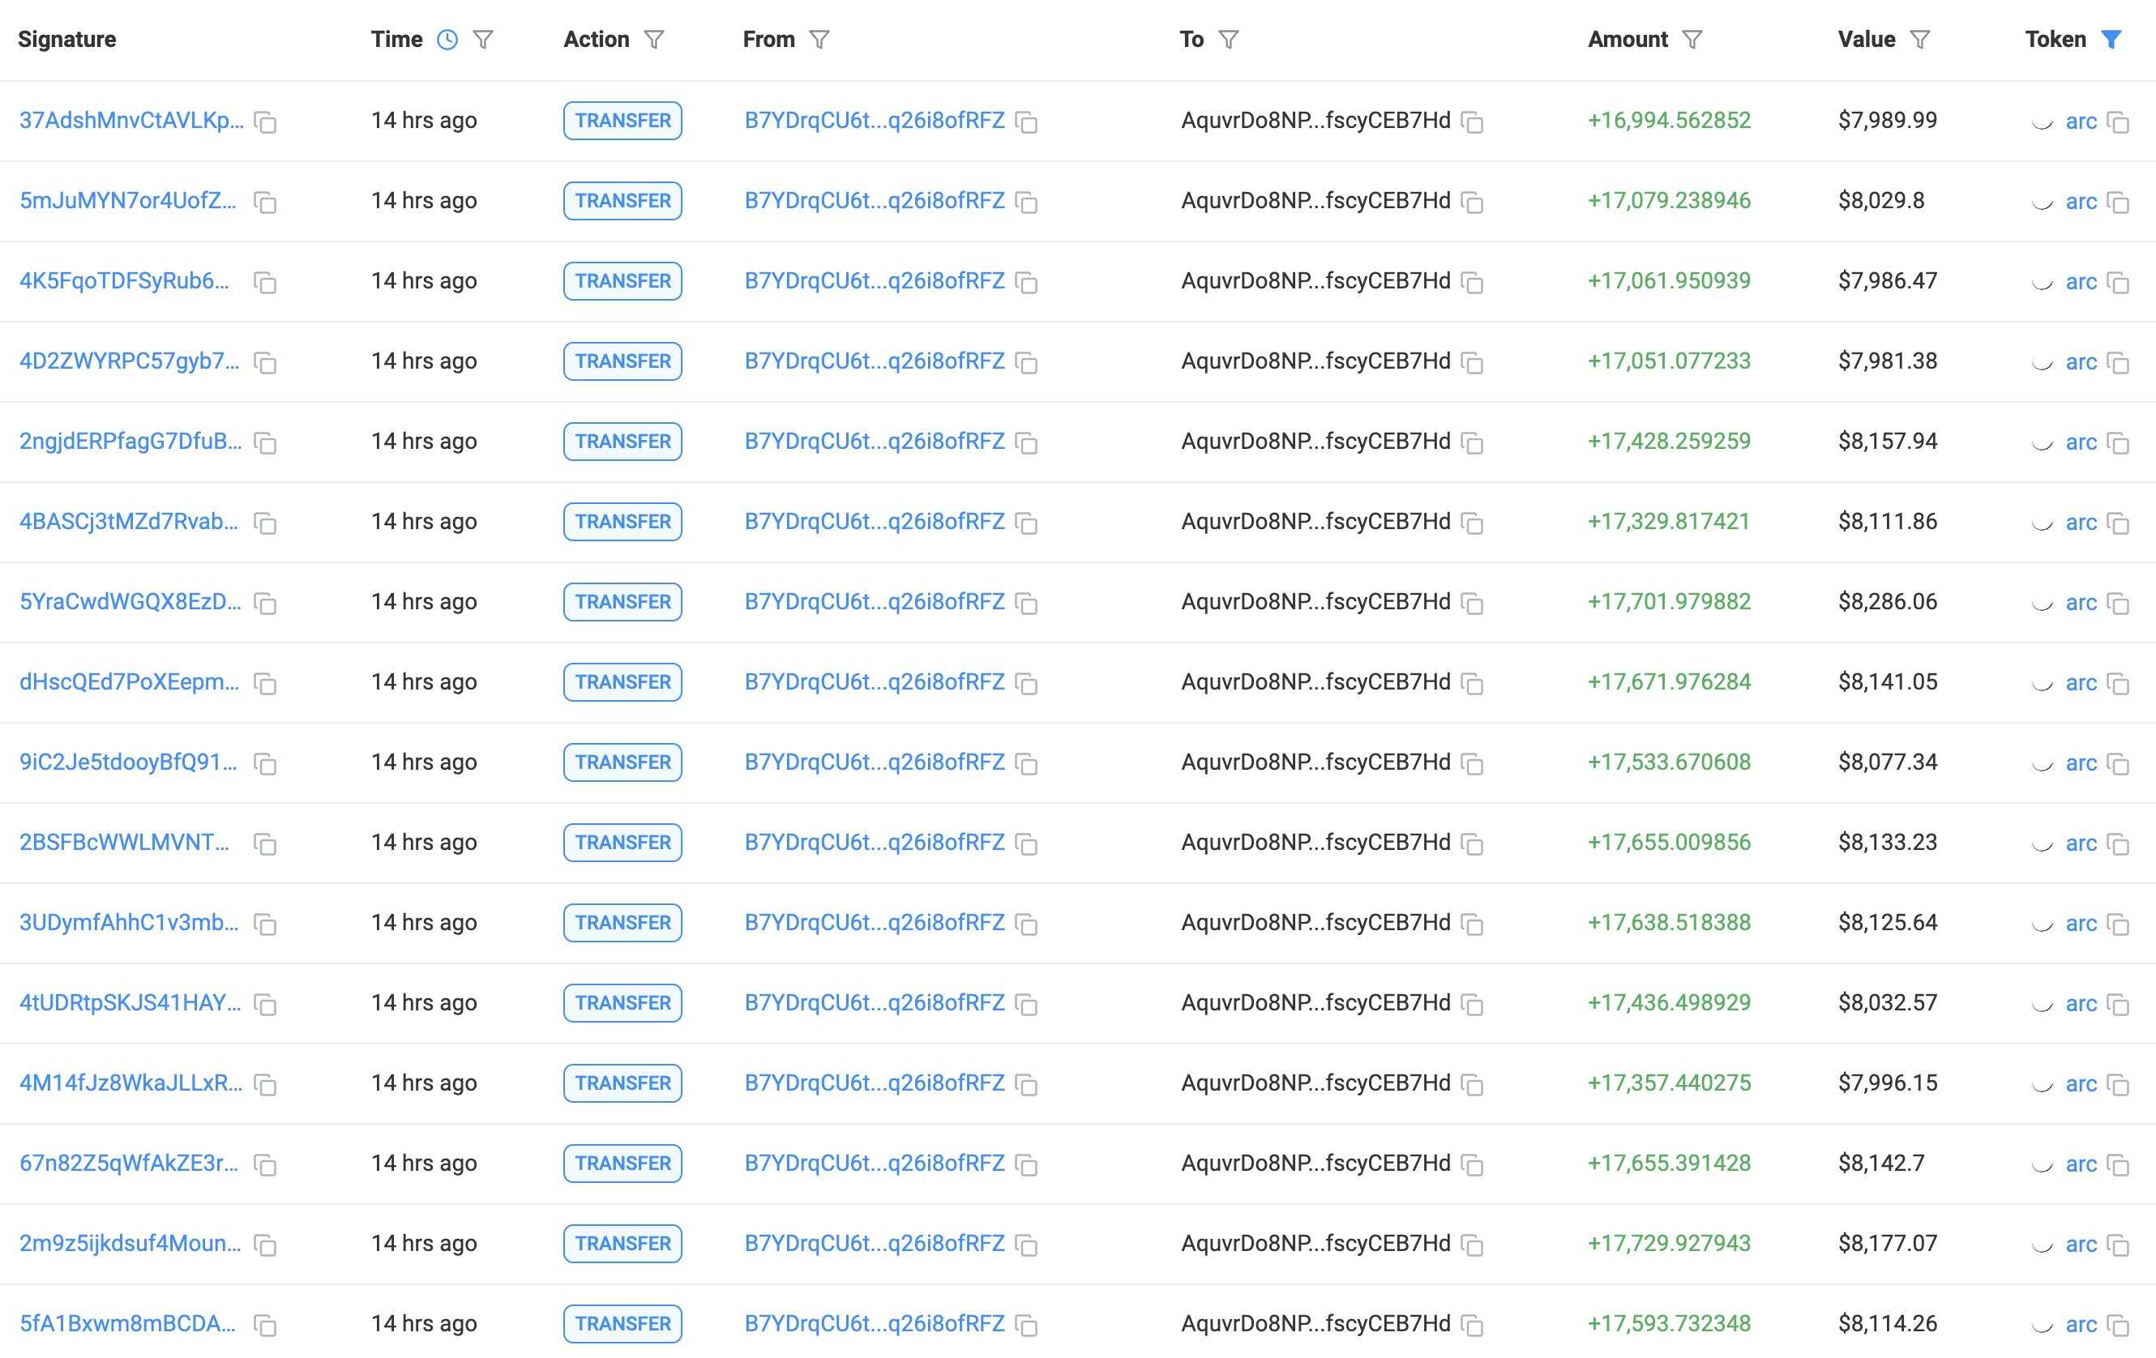Toggle time format with the clock icon
Viewport: 2156px width, 1358px height.
[x=447, y=40]
